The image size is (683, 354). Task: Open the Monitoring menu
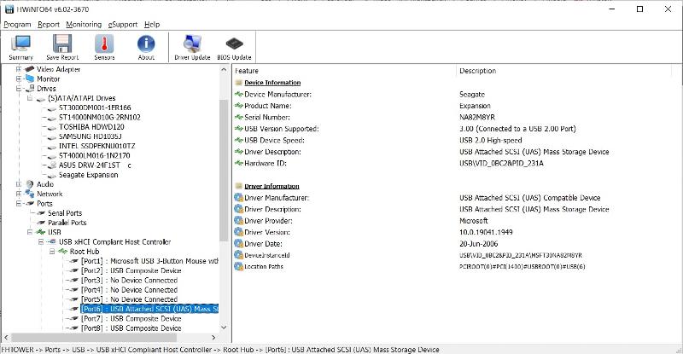point(83,25)
